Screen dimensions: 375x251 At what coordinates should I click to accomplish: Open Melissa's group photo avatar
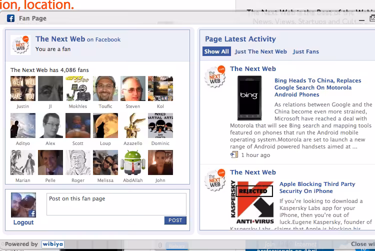coord(105,162)
